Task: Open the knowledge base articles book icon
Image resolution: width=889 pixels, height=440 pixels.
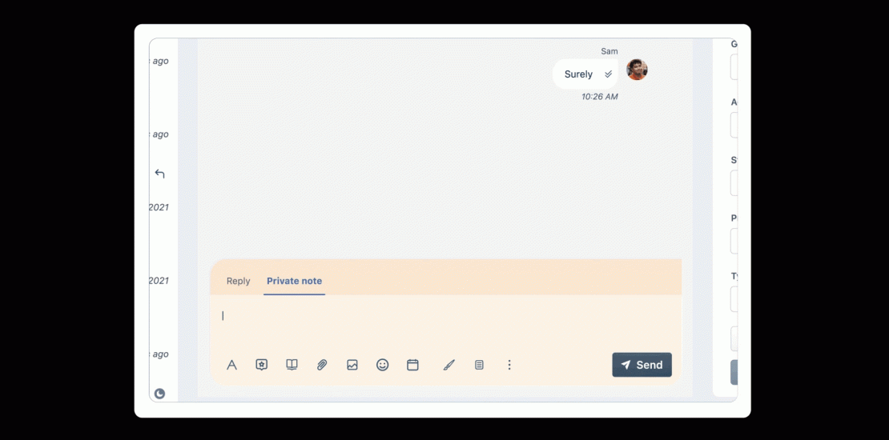Action: (292, 365)
